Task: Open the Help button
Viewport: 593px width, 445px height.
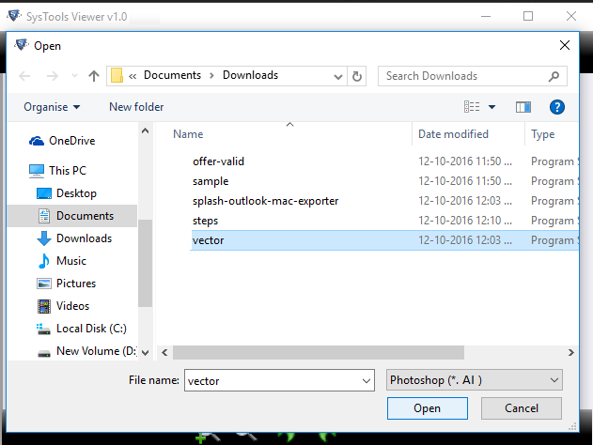Action: (x=557, y=107)
